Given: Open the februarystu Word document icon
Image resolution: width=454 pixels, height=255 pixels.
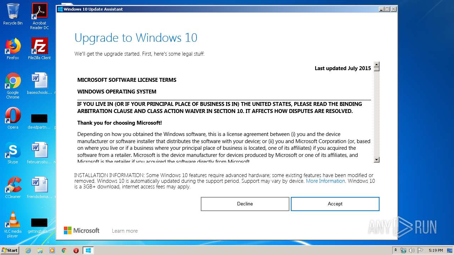Looking at the screenshot, I should point(39,153).
